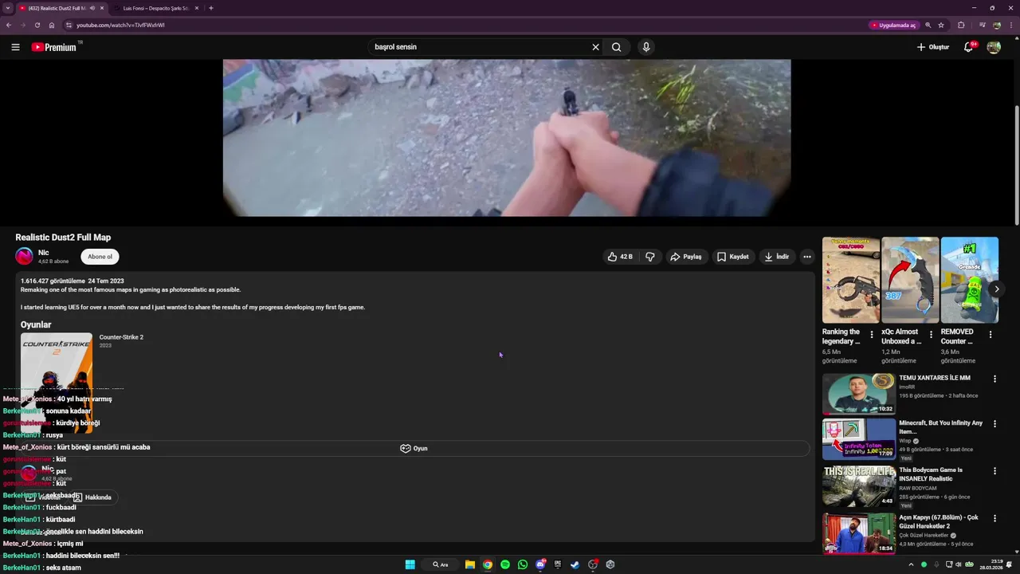Open Windows Start menu

[410, 564]
